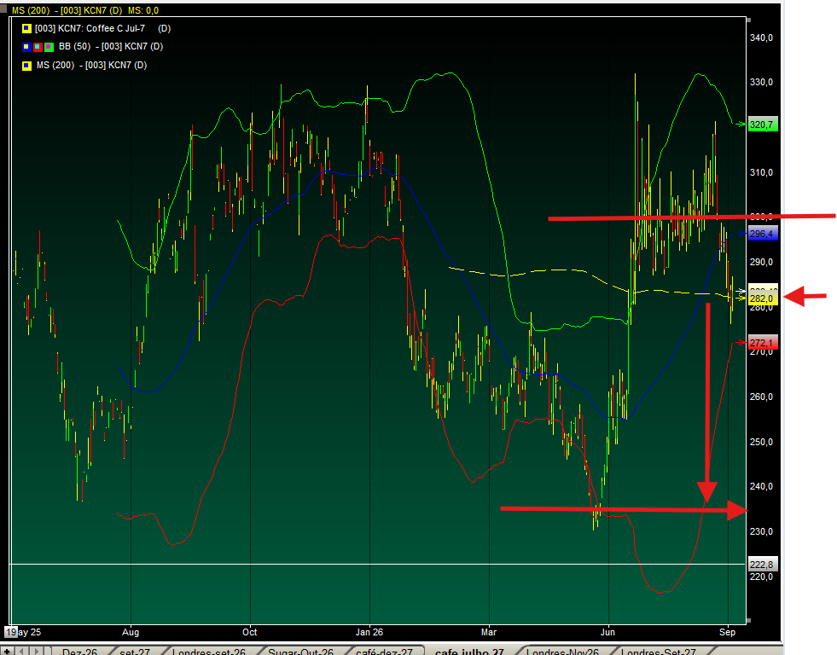Click the red 272,1 lower band price label

[763, 343]
